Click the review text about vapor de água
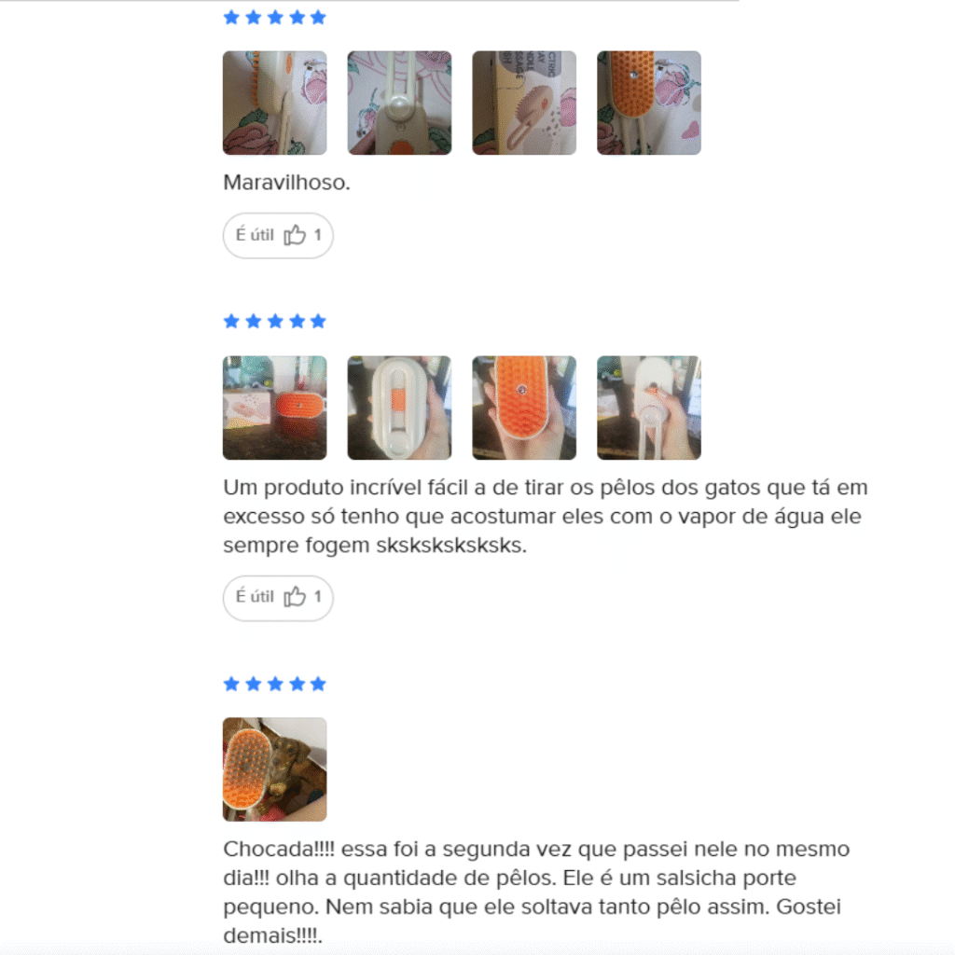 click(545, 517)
